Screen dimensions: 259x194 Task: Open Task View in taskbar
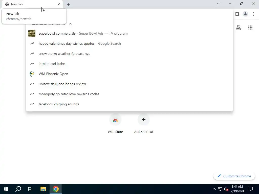click(30, 189)
